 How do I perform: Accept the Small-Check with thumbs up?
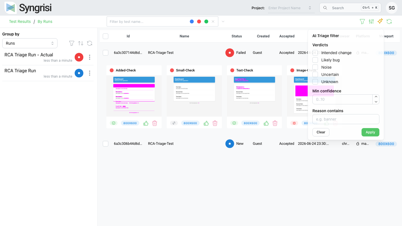click(x=206, y=123)
